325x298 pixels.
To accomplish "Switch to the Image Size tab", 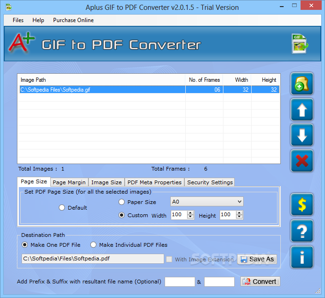I will [x=107, y=182].
